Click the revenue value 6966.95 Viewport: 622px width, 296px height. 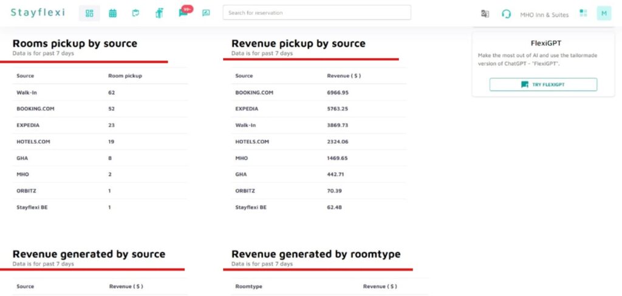(x=338, y=92)
